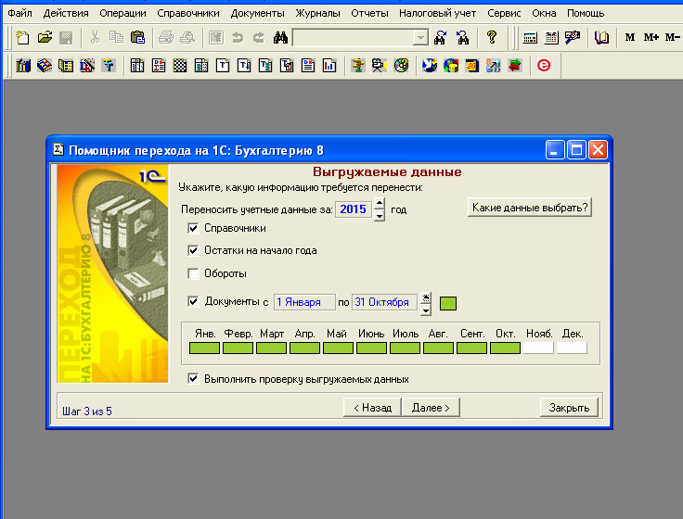Click the bar chart diagram report icon
The height and width of the screenshot is (519, 683).
(x=329, y=66)
